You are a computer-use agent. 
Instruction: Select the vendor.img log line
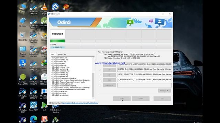59,74
